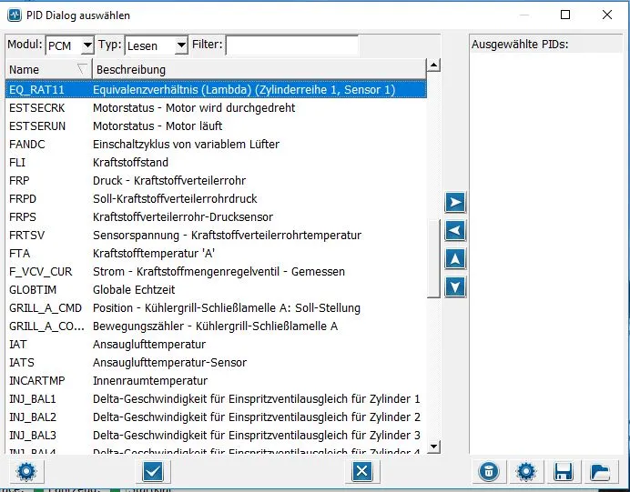The height and width of the screenshot is (492, 630).
Task: Click the add PID right arrow button
Action: coord(455,202)
